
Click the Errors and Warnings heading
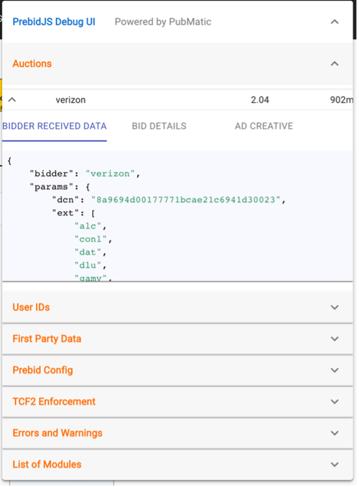pos(58,433)
